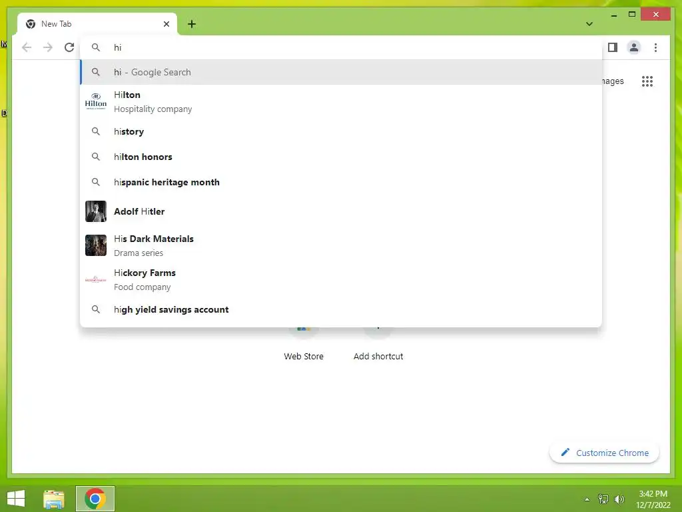Open the Google apps grid

pyautogui.click(x=647, y=81)
